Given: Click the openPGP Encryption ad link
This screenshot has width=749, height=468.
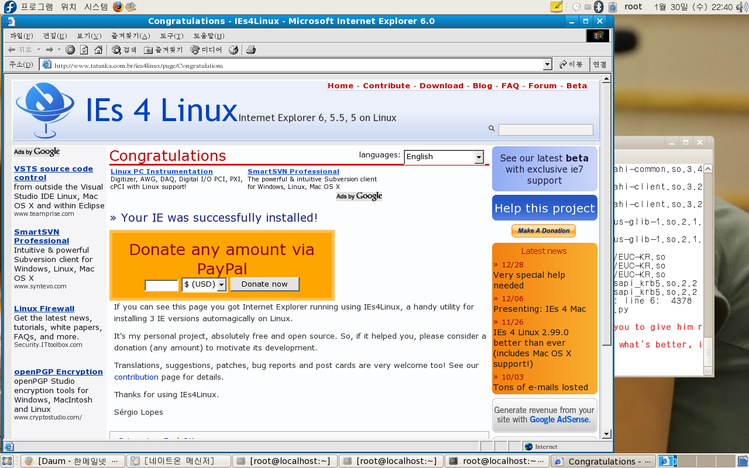Looking at the screenshot, I should tap(59, 372).
